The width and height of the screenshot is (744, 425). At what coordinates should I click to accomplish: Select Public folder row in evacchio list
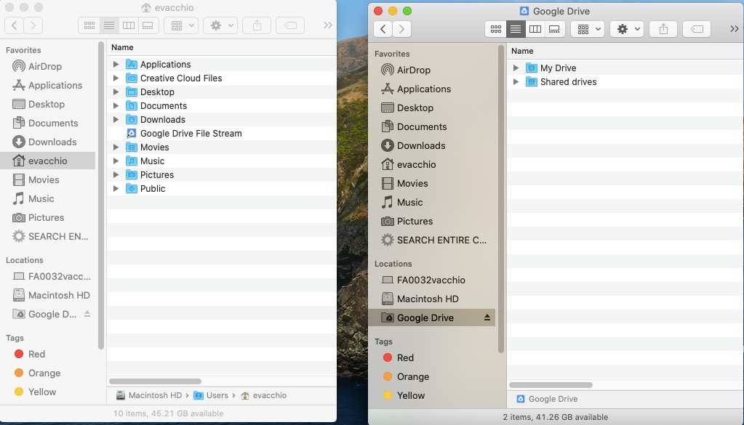coord(222,189)
